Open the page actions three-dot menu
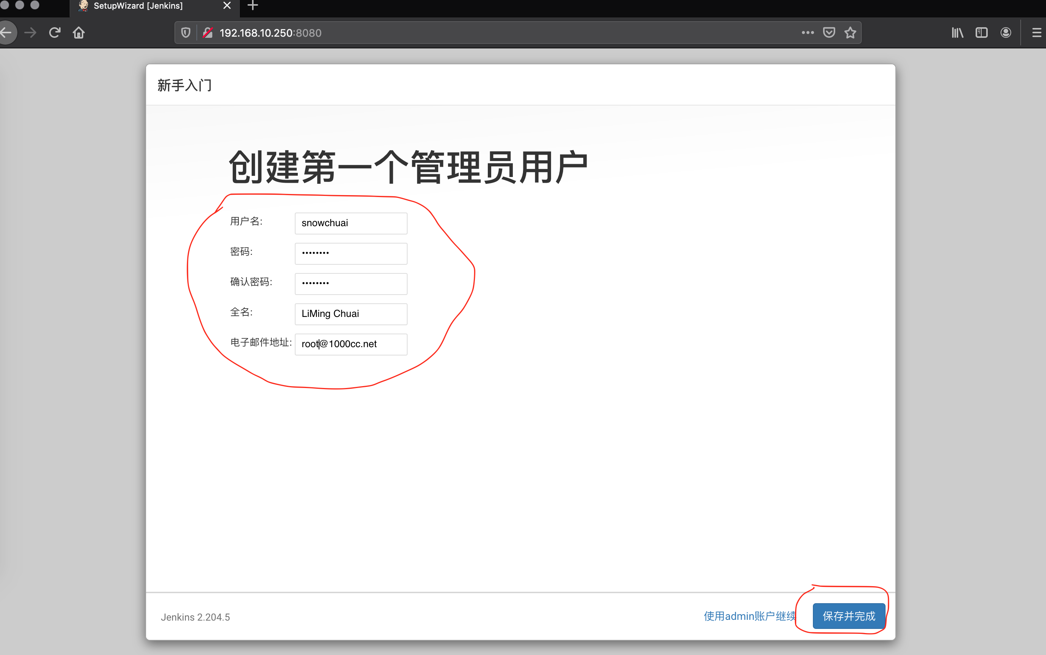 [808, 33]
